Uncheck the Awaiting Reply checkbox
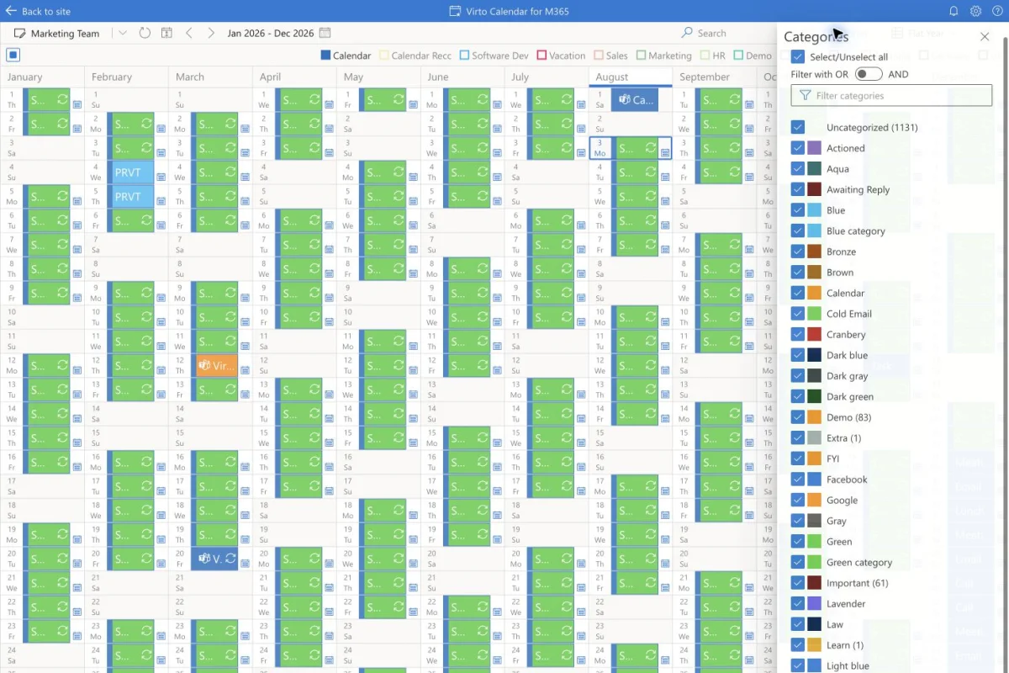This screenshot has height=673, width=1009. [x=798, y=189]
